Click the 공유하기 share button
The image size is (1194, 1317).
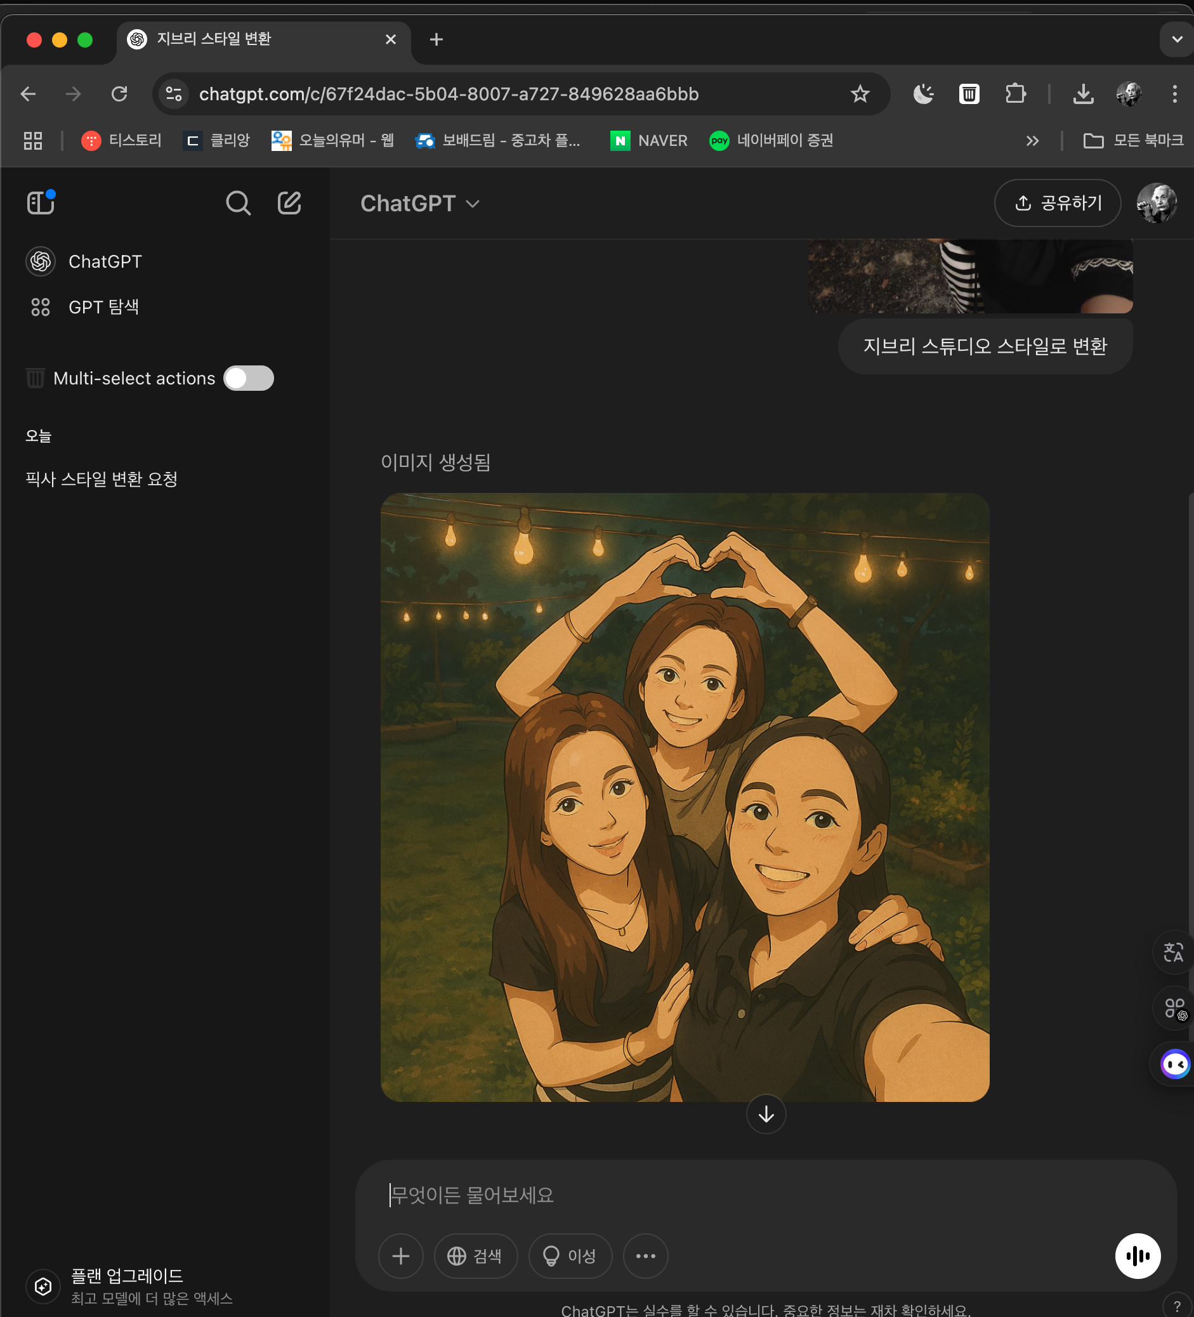pos(1058,203)
